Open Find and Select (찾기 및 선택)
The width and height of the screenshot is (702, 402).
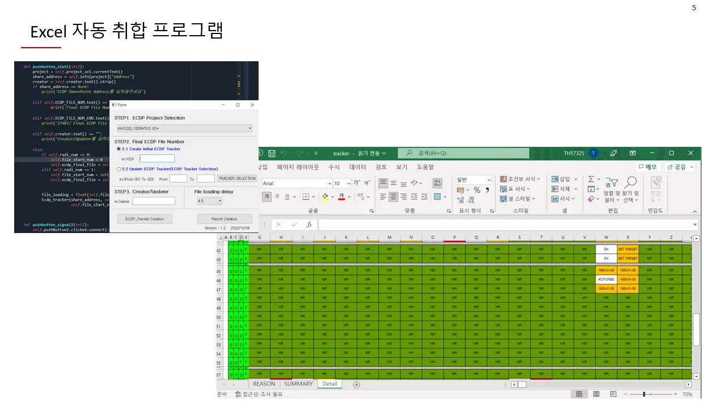[631, 189]
